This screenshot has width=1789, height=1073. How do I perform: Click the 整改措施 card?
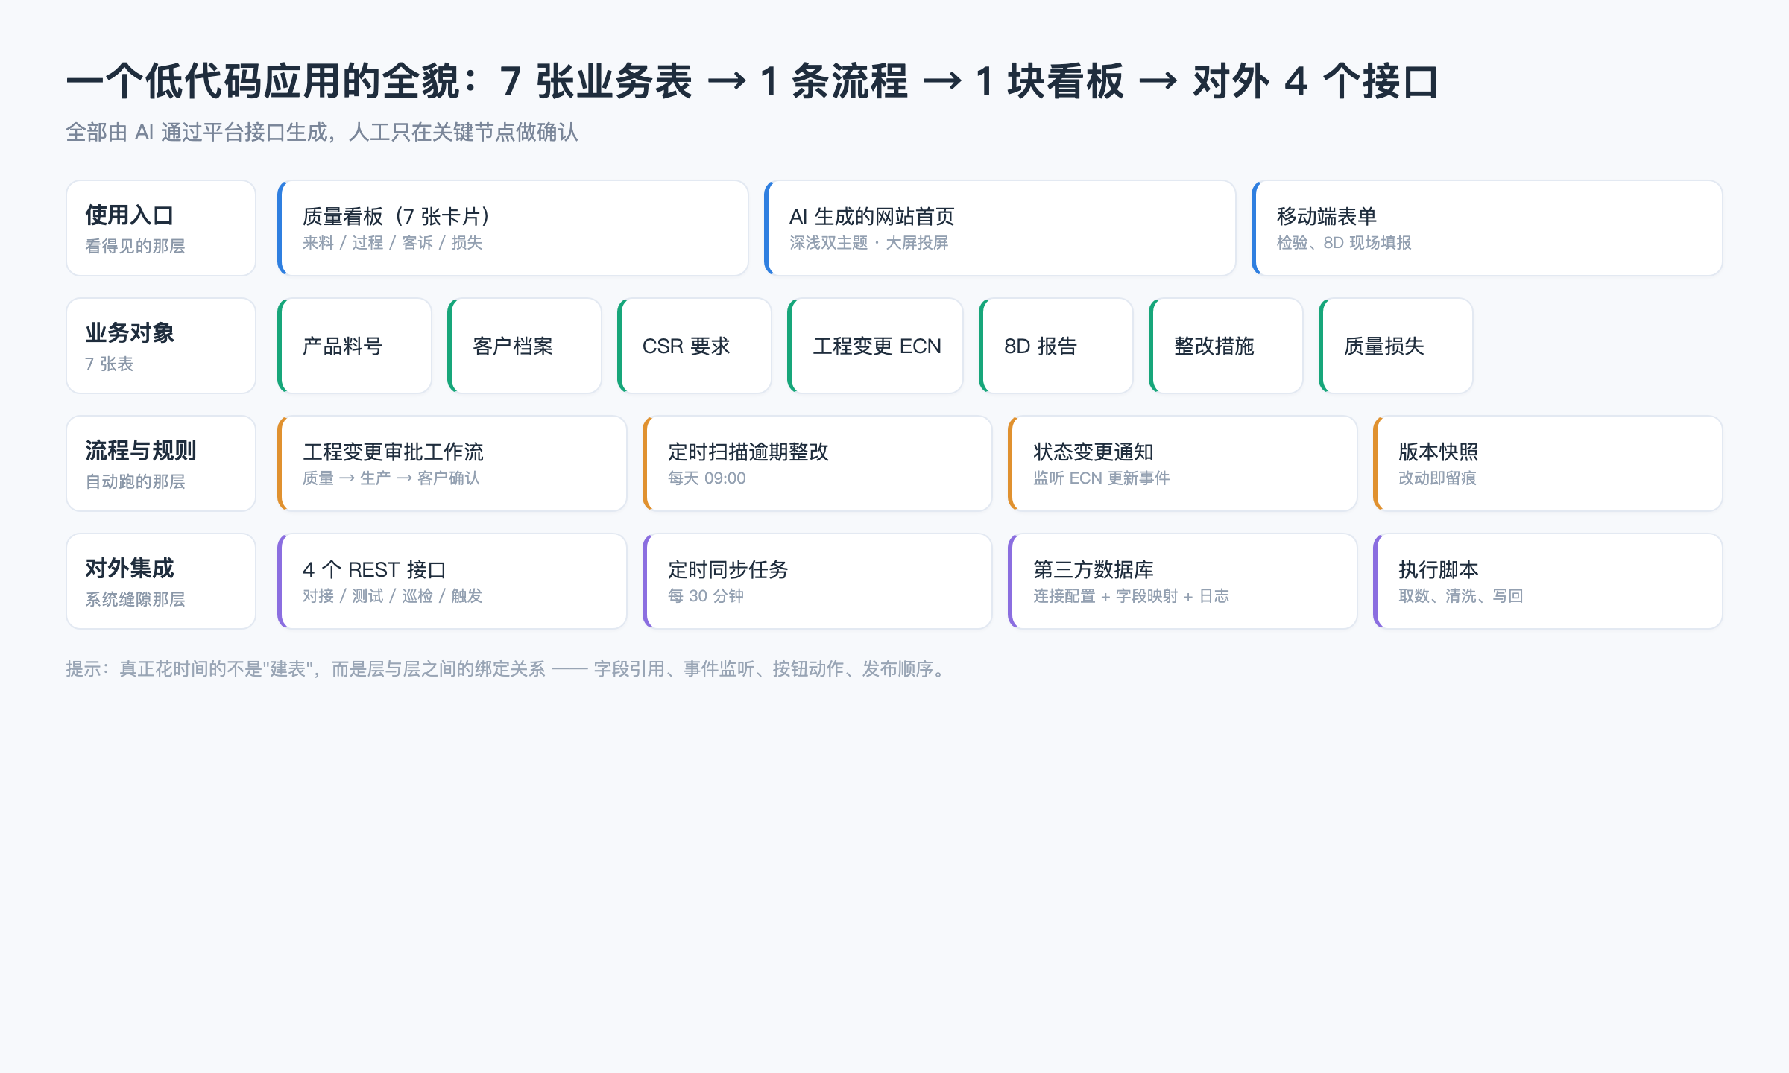[x=1225, y=346]
